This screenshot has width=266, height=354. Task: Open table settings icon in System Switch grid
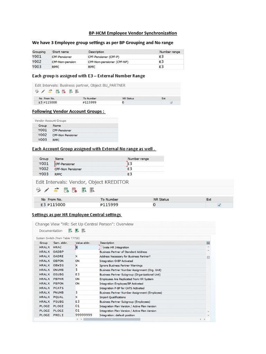tap(208, 243)
